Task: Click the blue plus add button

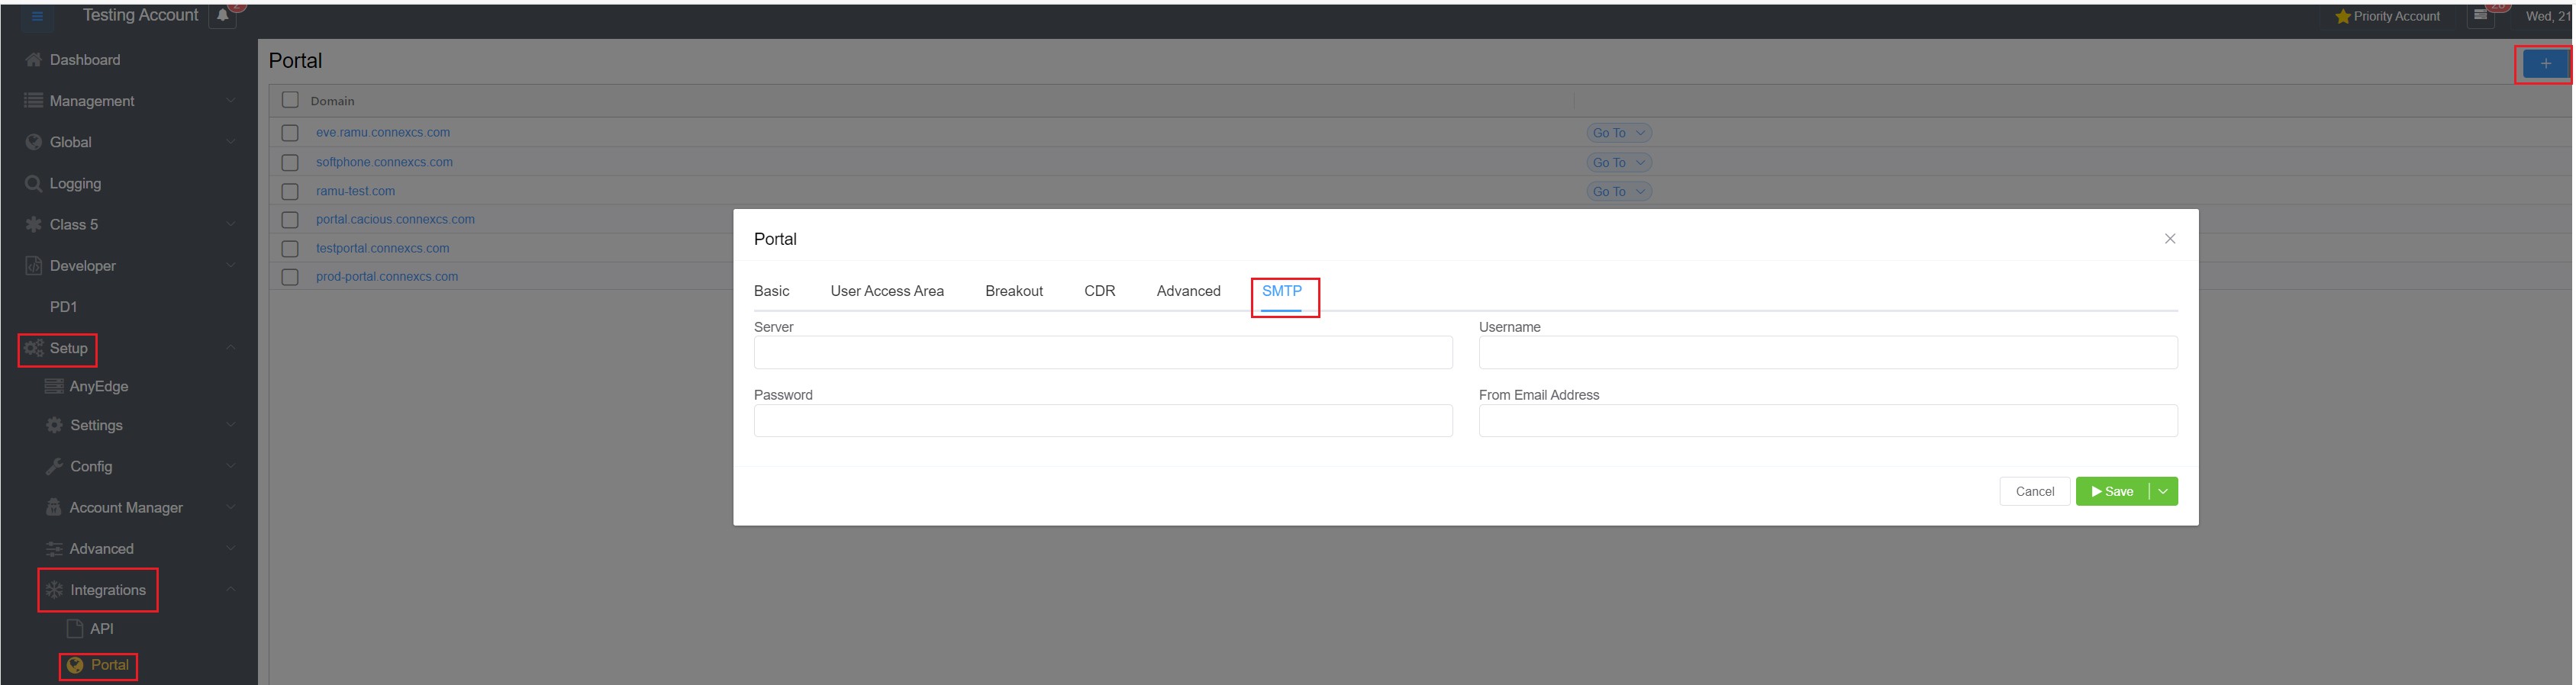Action: [2544, 64]
